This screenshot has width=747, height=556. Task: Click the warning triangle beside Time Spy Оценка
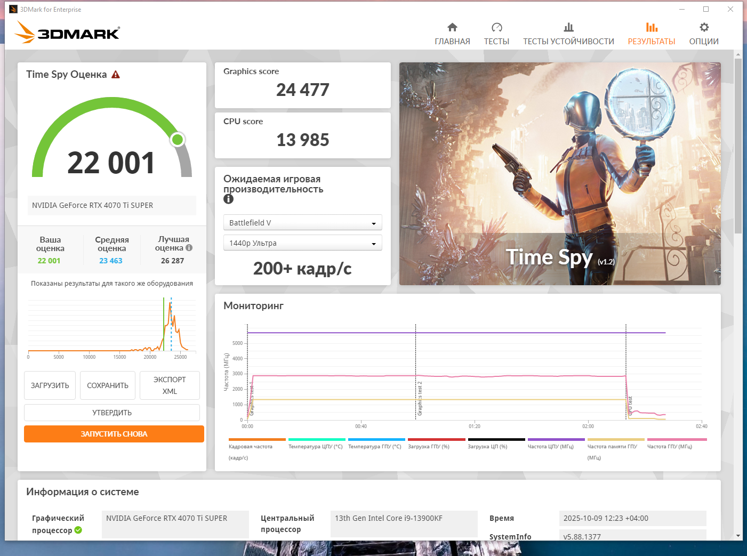(x=116, y=75)
